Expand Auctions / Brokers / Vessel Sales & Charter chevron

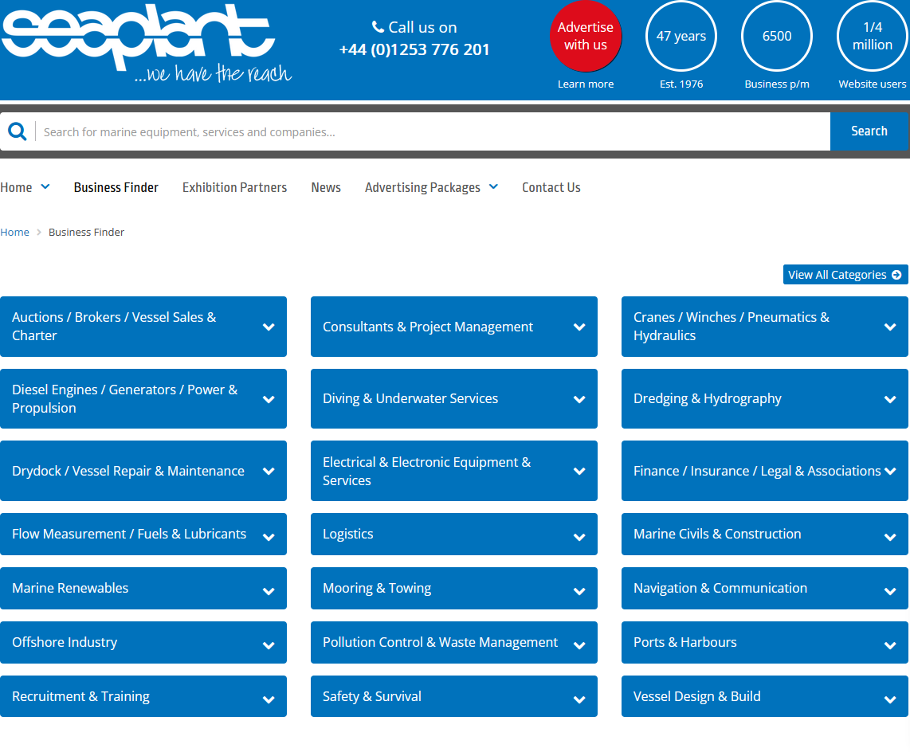(269, 327)
